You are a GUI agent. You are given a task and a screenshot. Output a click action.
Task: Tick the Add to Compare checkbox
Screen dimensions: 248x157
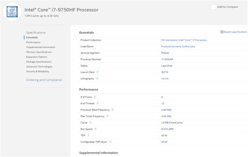point(213,7)
